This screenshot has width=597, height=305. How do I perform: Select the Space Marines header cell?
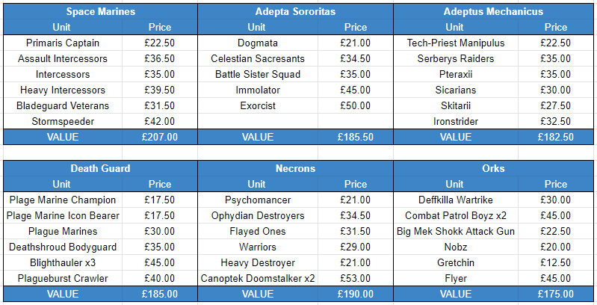pyautogui.click(x=101, y=12)
